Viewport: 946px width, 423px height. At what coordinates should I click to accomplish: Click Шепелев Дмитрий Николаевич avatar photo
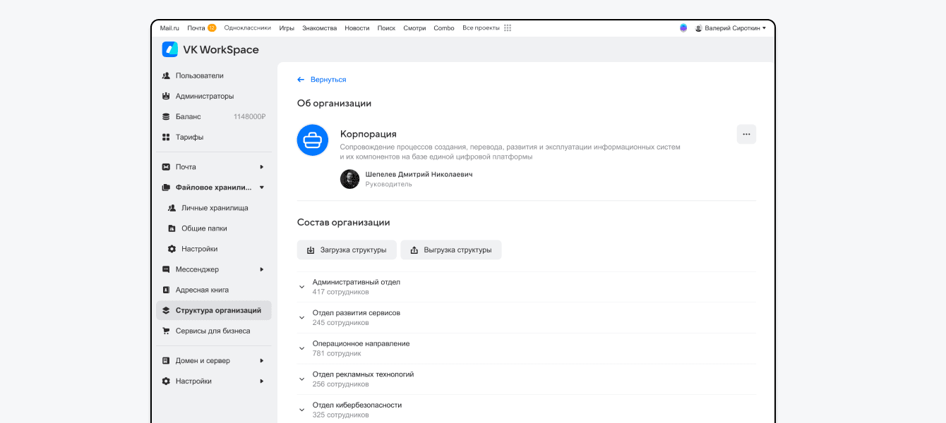349,179
